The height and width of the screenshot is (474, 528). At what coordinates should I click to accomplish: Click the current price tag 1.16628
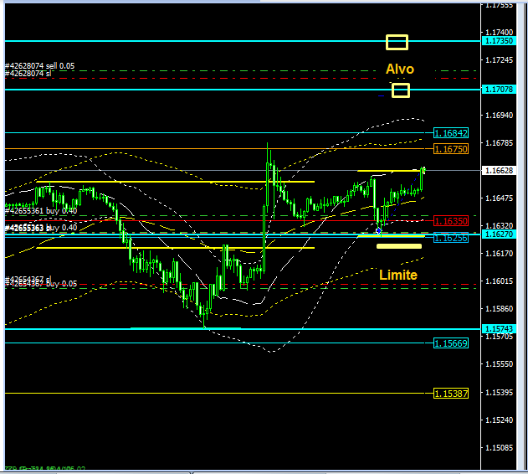click(499, 170)
